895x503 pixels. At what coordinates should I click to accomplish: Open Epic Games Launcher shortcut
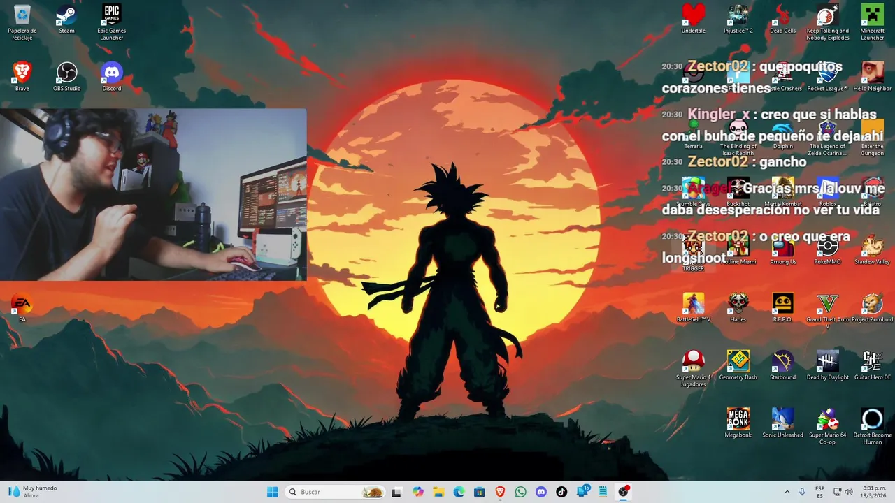112,22
